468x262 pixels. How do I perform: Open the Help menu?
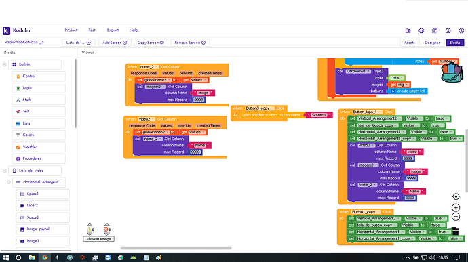tap(134, 30)
